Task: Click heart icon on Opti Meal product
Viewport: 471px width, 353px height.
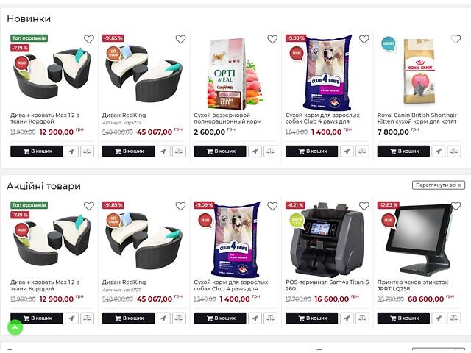Action: [x=272, y=39]
